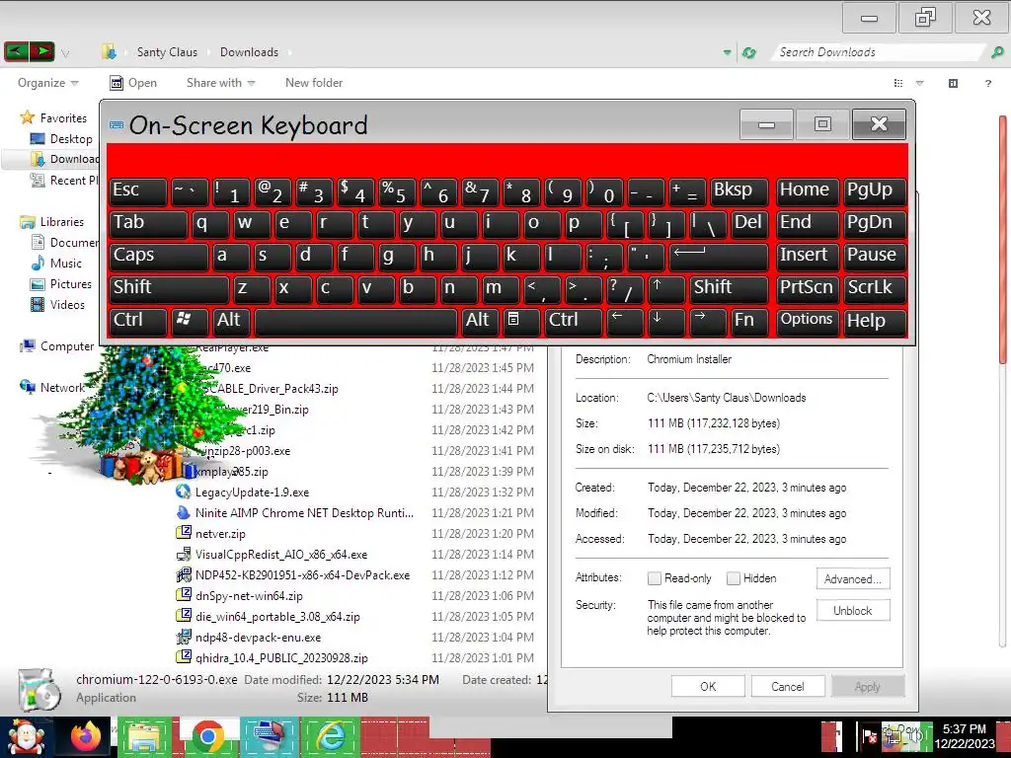Click the left arrow key
Image resolution: width=1011 pixels, height=758 pixels.
[625, 321]
